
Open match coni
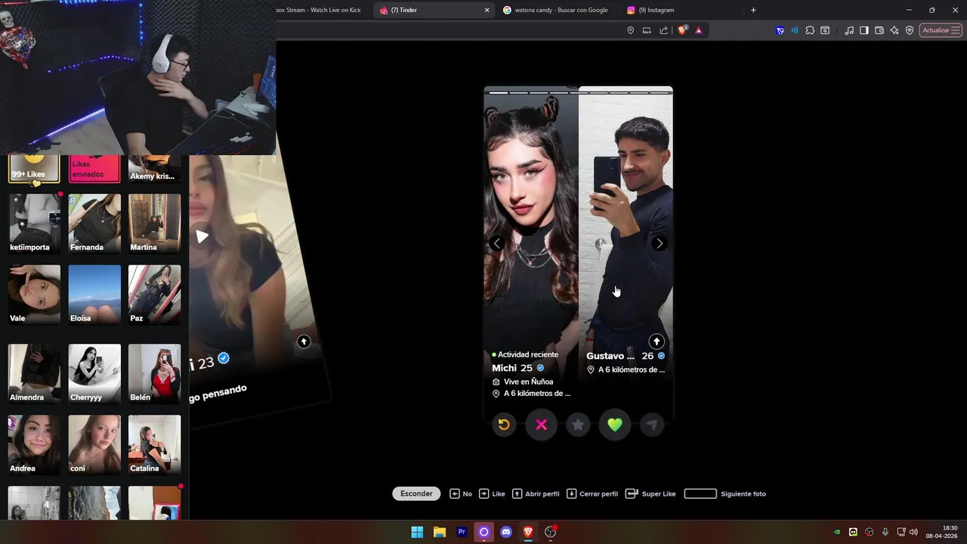[x=94, y=445]
